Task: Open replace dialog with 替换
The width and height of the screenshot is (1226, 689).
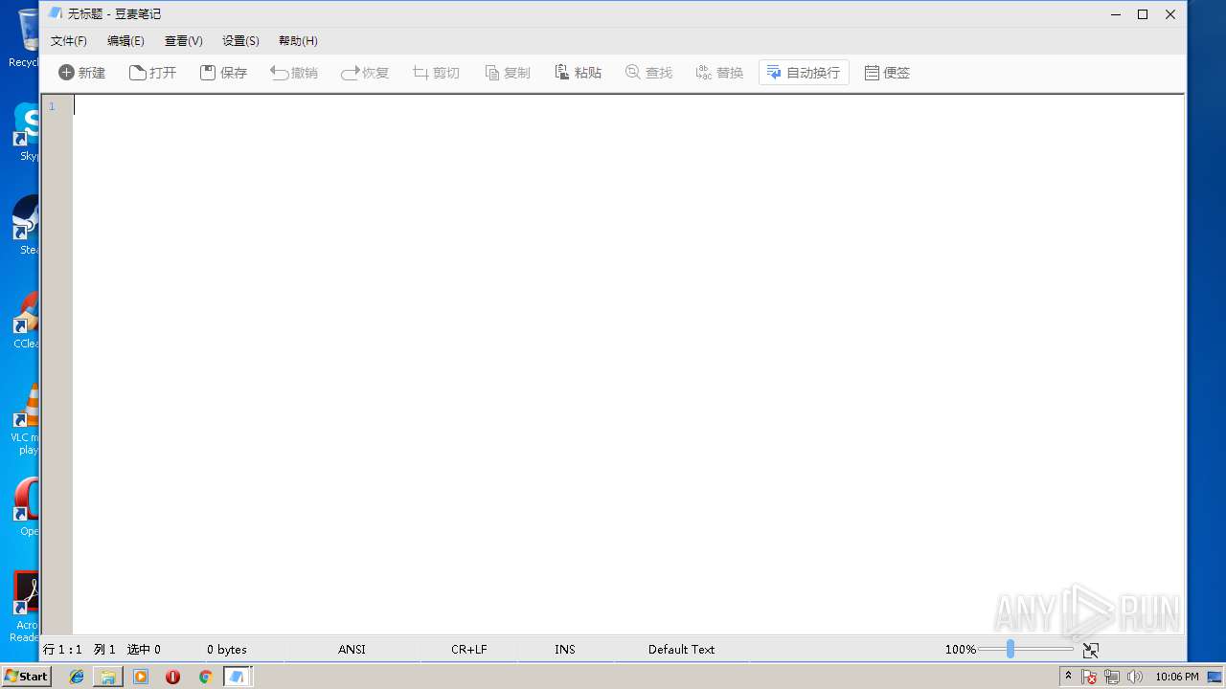Action: pyautogui.click(x=720, y=73)
